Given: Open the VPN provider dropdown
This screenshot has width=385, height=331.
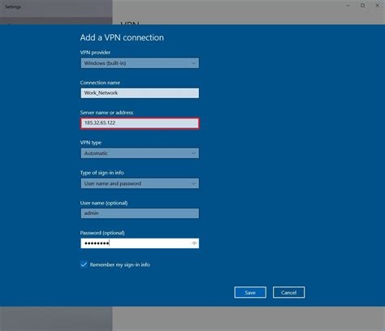Looking at the screenshot, I should tap(140, 63).
